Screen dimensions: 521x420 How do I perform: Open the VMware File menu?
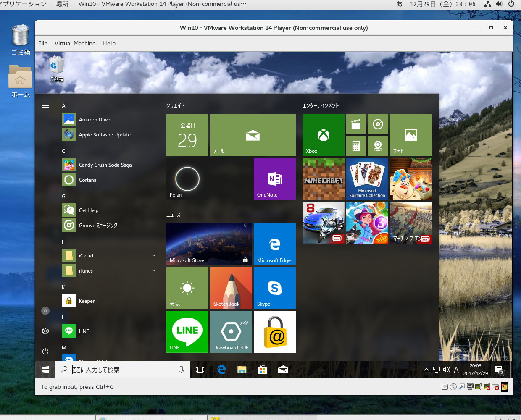43,43
